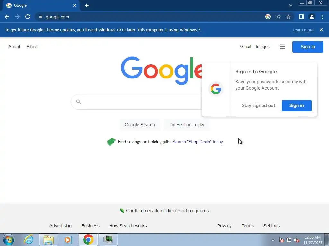Click I'm Feeling Lucky
The width and height of the screenshot is (329, 246).
click(187, 125)
